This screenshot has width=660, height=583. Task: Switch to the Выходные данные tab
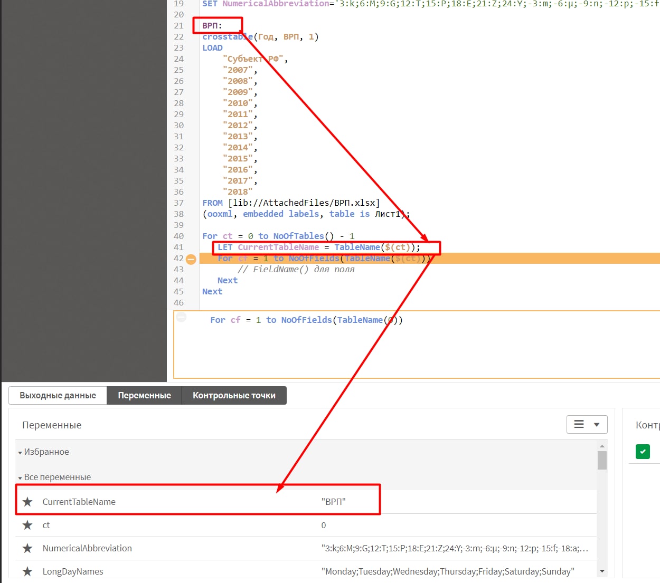58,395
